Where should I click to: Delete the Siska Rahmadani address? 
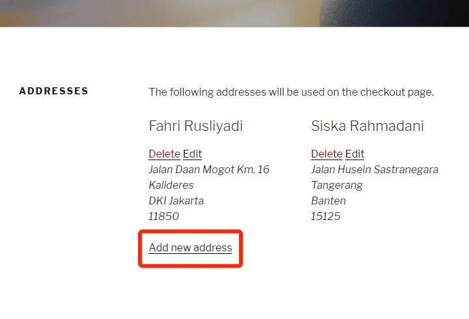click(x=326, y=154)
